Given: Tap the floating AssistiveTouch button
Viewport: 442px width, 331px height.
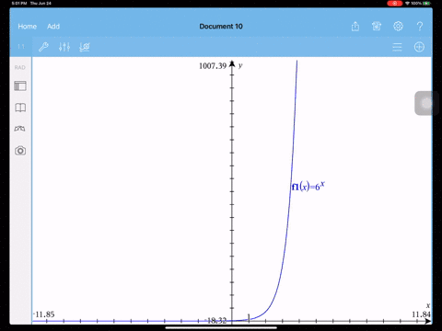Looking at the screenshot, I should click(x=426, y=103).
